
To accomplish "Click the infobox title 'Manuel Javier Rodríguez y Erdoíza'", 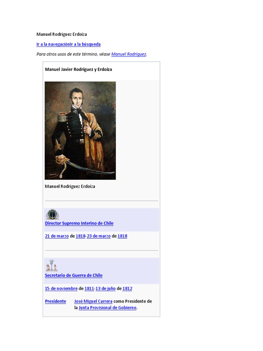I will click(78, 69).
